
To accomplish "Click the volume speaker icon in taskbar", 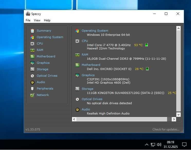I will coord(159,145).
